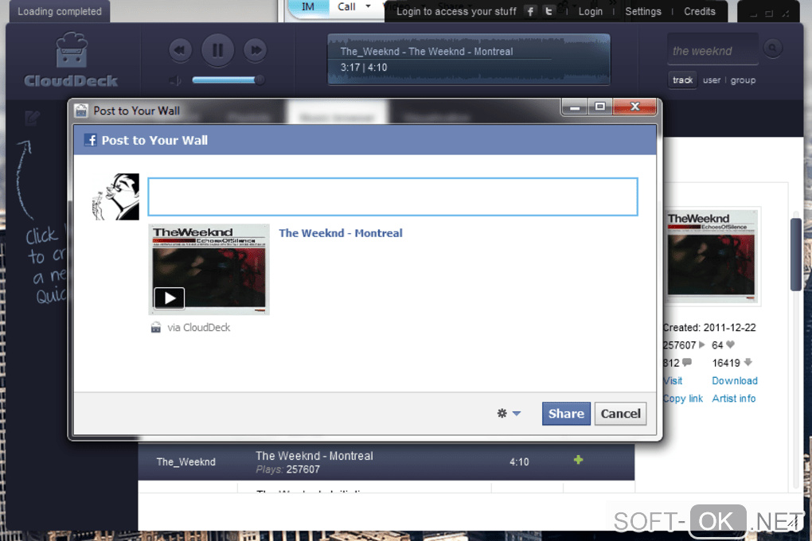The image size is (812, 541).
Task: Click the CloudDeck logo icon
Action: (72, 49)
